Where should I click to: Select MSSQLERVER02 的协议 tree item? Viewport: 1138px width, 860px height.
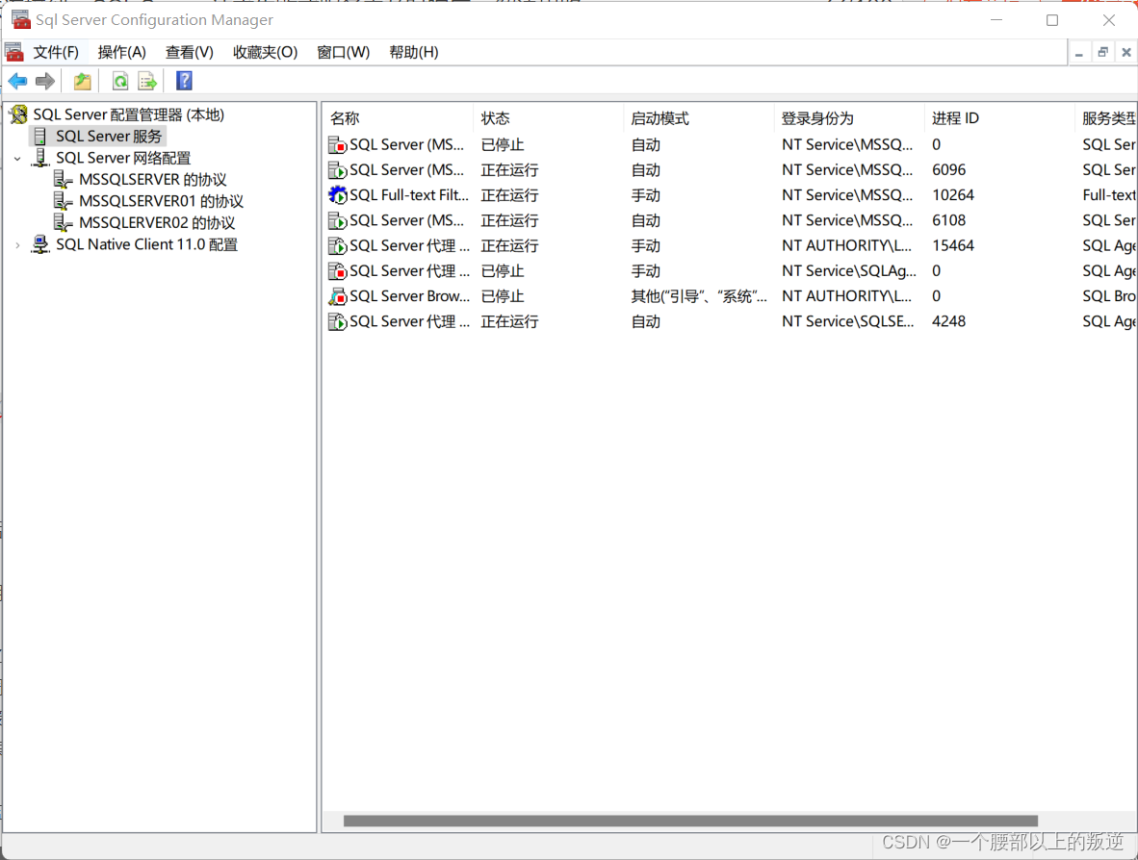pos(157,222)
